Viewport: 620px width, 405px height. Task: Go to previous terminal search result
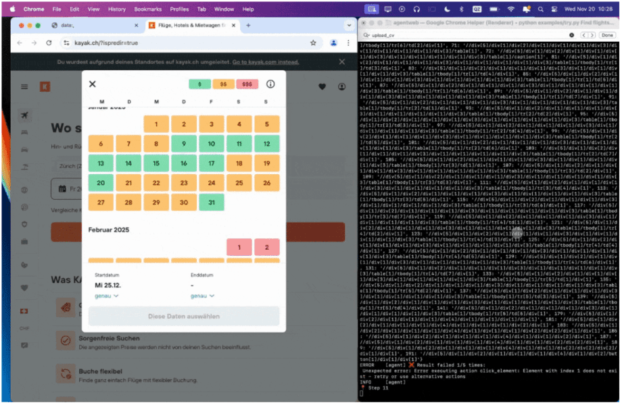click(583, 35)
